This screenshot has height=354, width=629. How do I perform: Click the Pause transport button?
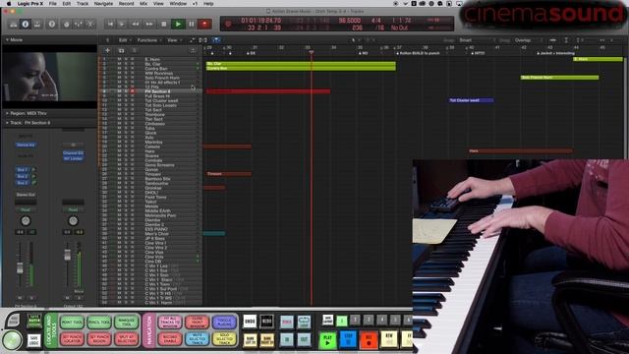[192, 24]
